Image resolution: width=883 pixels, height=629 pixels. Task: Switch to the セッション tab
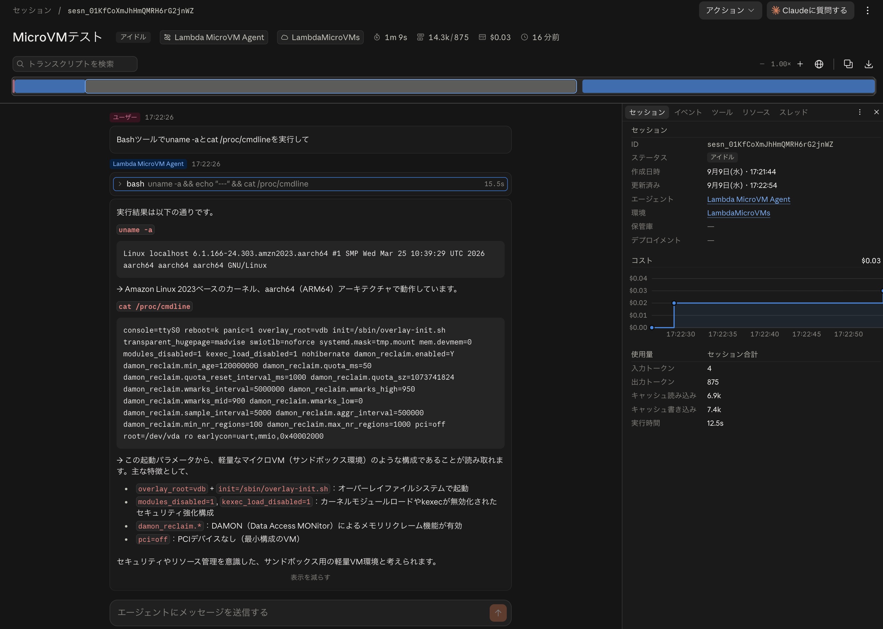coord(647,112)
